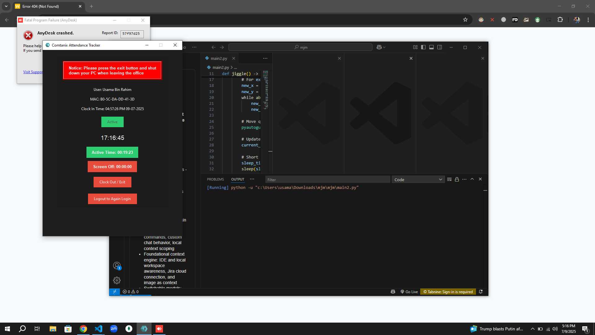Screen dimensions: 595x335
Task: Go forward in VS Code navigation history
Action: click(x=222, y=47)
